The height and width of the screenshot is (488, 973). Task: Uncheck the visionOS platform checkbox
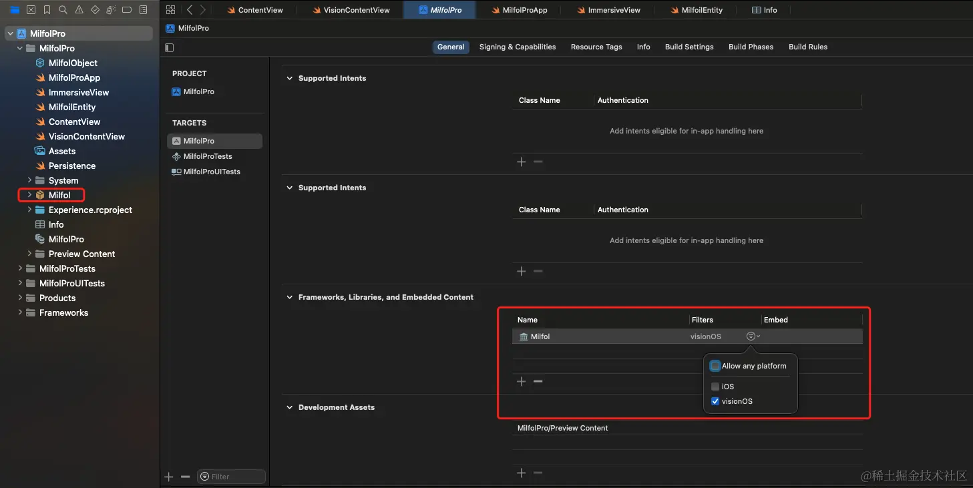(x=715, y=401)
